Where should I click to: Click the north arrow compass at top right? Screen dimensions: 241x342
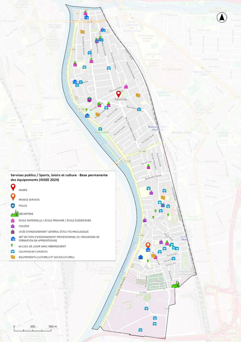pos(221,17)
